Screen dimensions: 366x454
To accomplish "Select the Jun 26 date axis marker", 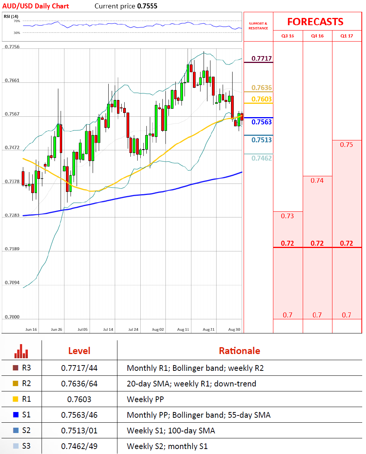I will (x=56, y=329).
